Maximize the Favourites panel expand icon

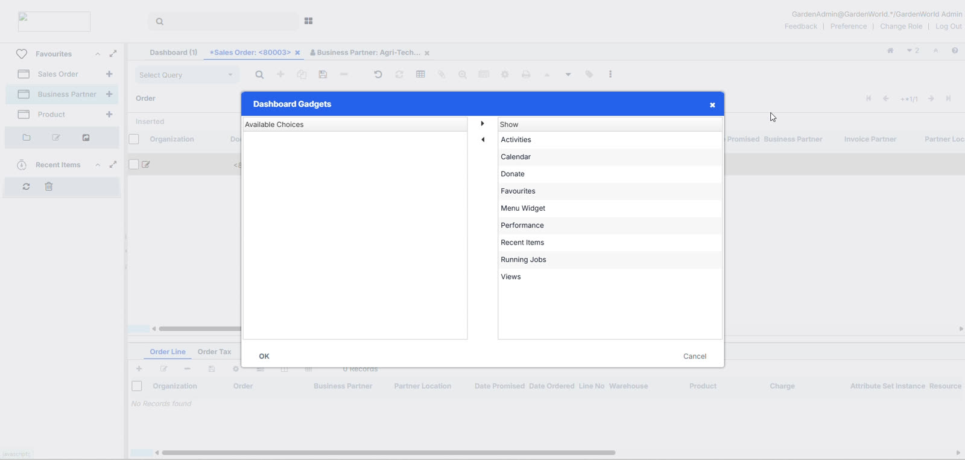[x=113, y=54]
